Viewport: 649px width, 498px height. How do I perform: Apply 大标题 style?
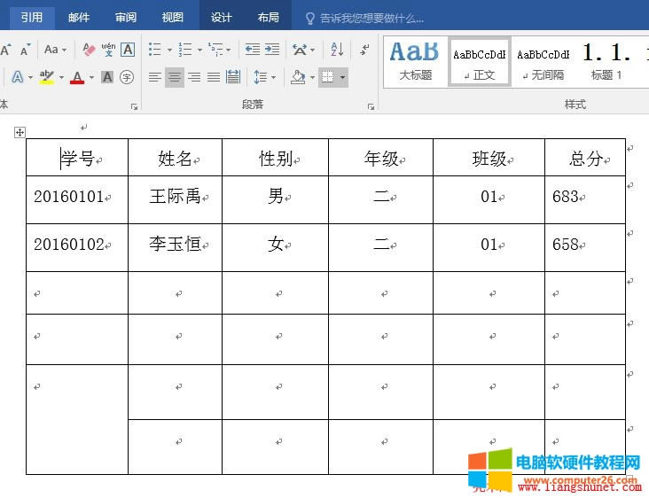click(415, 62)
